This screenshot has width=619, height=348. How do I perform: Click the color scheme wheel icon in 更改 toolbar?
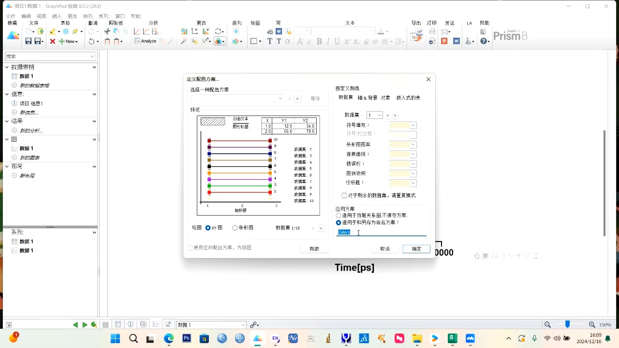219,41
